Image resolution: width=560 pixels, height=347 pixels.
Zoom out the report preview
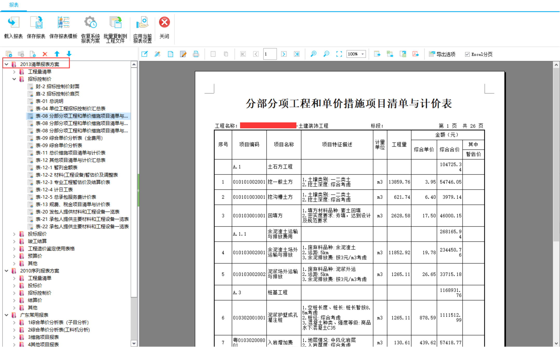pyautogui.click(x=326, y=54)
